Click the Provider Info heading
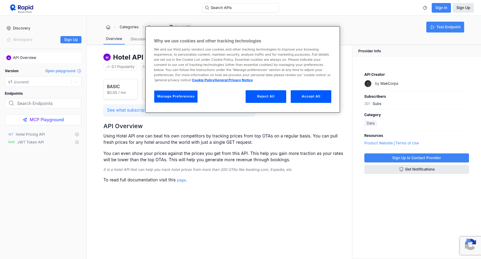The height and width of the screenshot is (259, 481). (x=369, y=51)
